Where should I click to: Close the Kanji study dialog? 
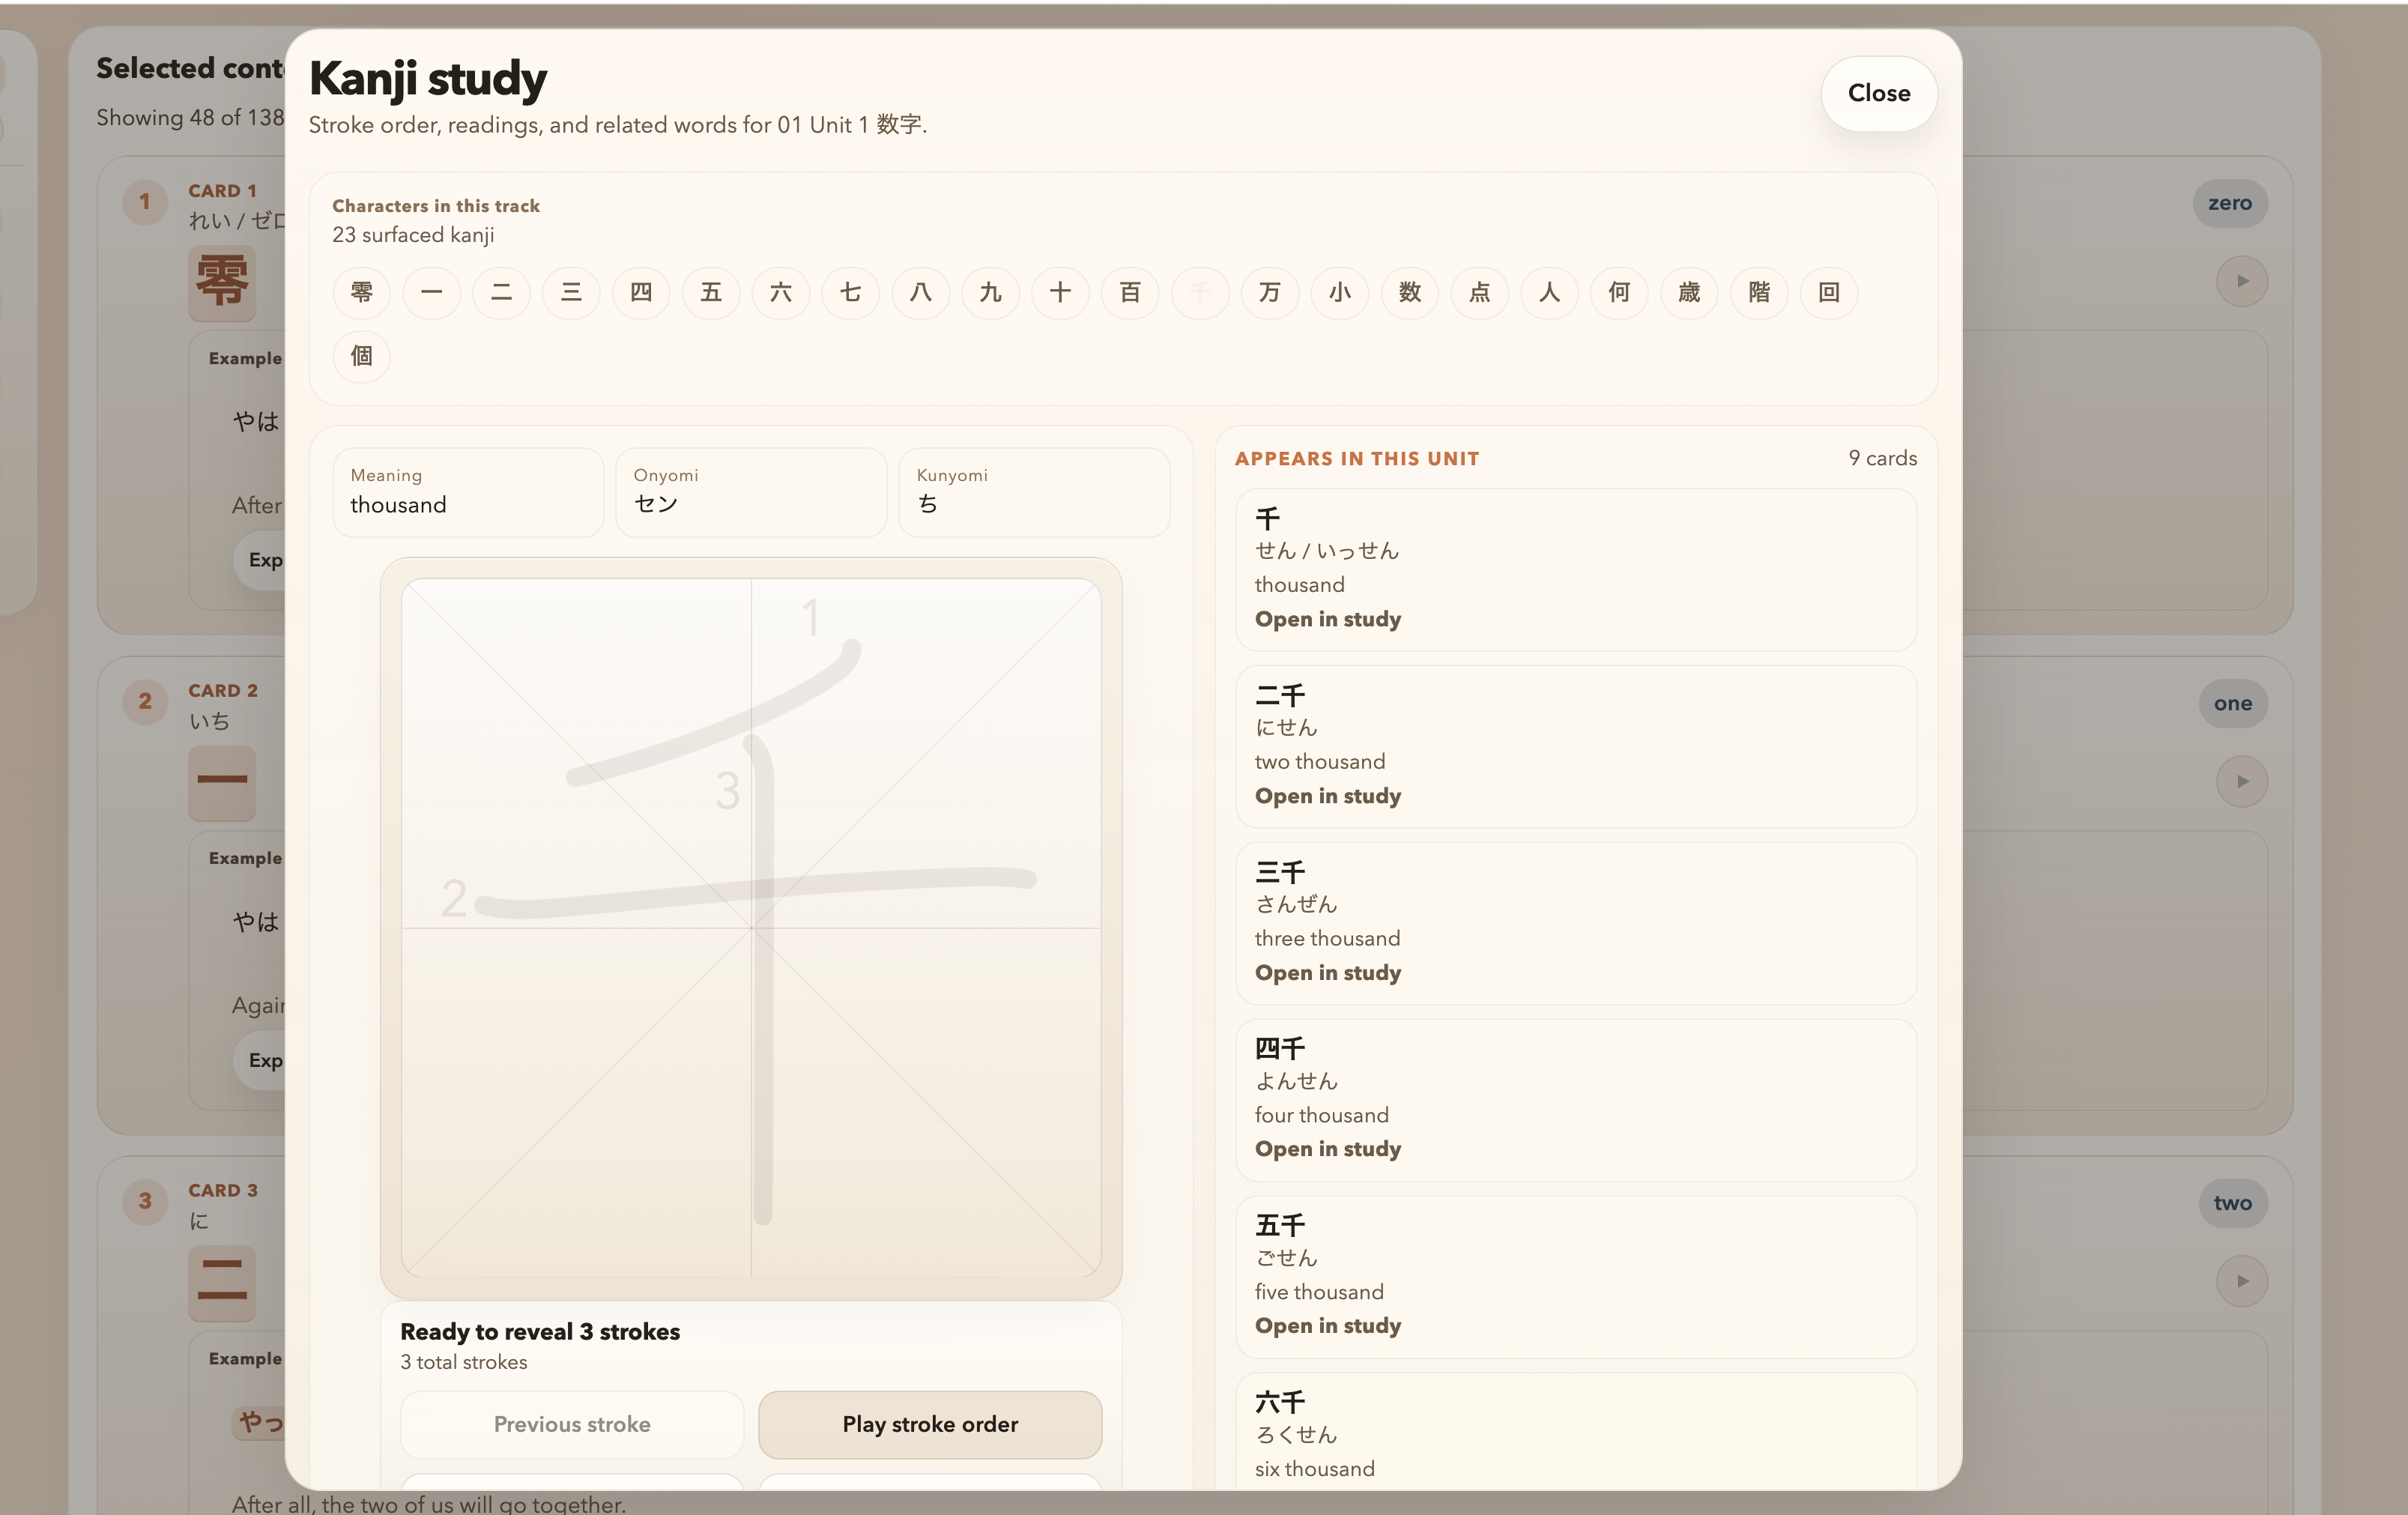tap(1879, 93)
